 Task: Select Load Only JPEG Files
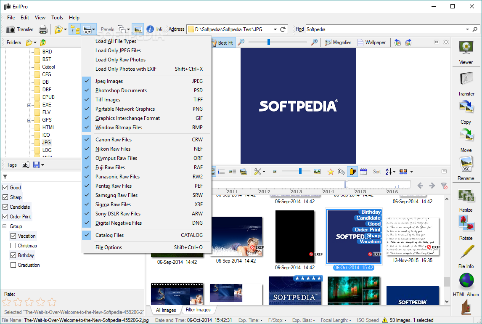pyautogui.click(x=146, y=50)
